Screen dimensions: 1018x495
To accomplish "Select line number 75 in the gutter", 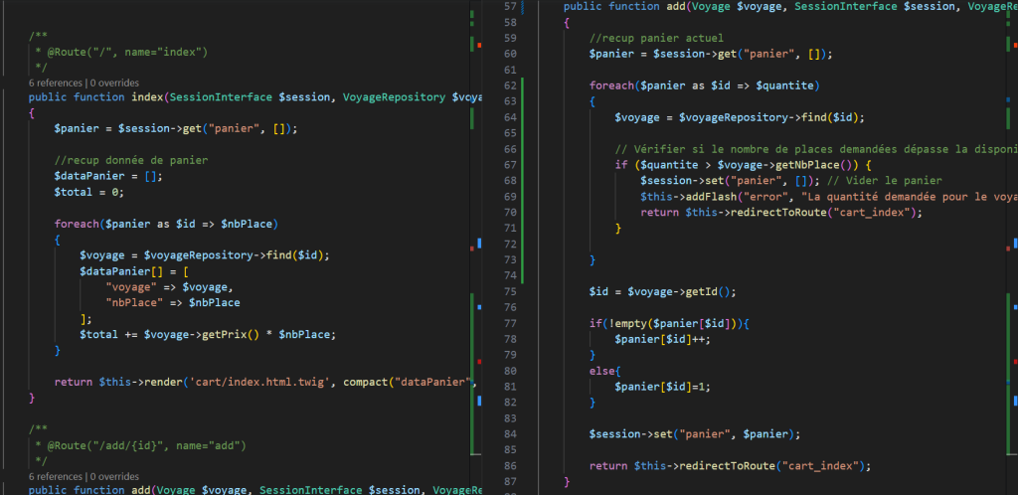I will (x=510, y=292).
